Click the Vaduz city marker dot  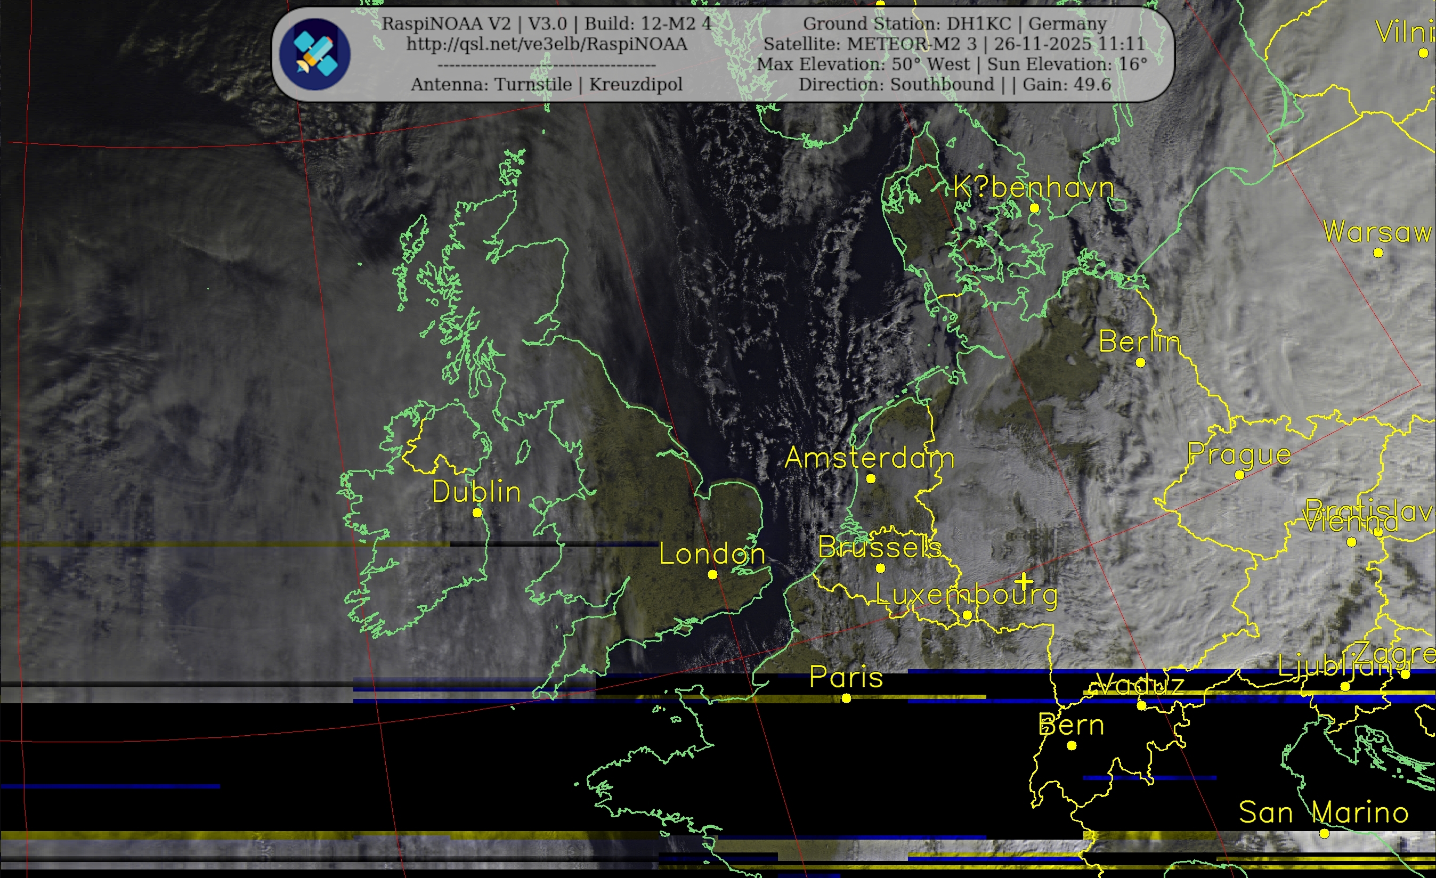point(1142,705)
